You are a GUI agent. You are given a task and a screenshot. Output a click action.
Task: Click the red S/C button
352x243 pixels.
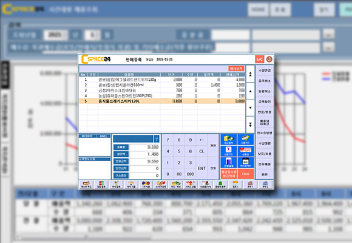click(260, 60)
